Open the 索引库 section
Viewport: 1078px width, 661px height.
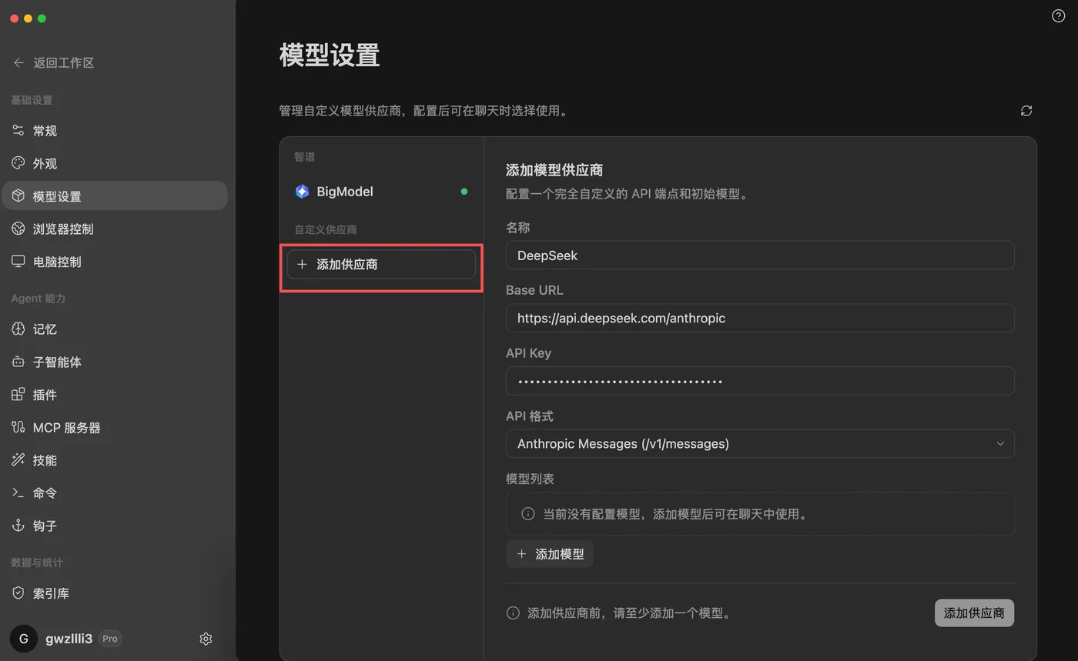(x=115, y=593)
